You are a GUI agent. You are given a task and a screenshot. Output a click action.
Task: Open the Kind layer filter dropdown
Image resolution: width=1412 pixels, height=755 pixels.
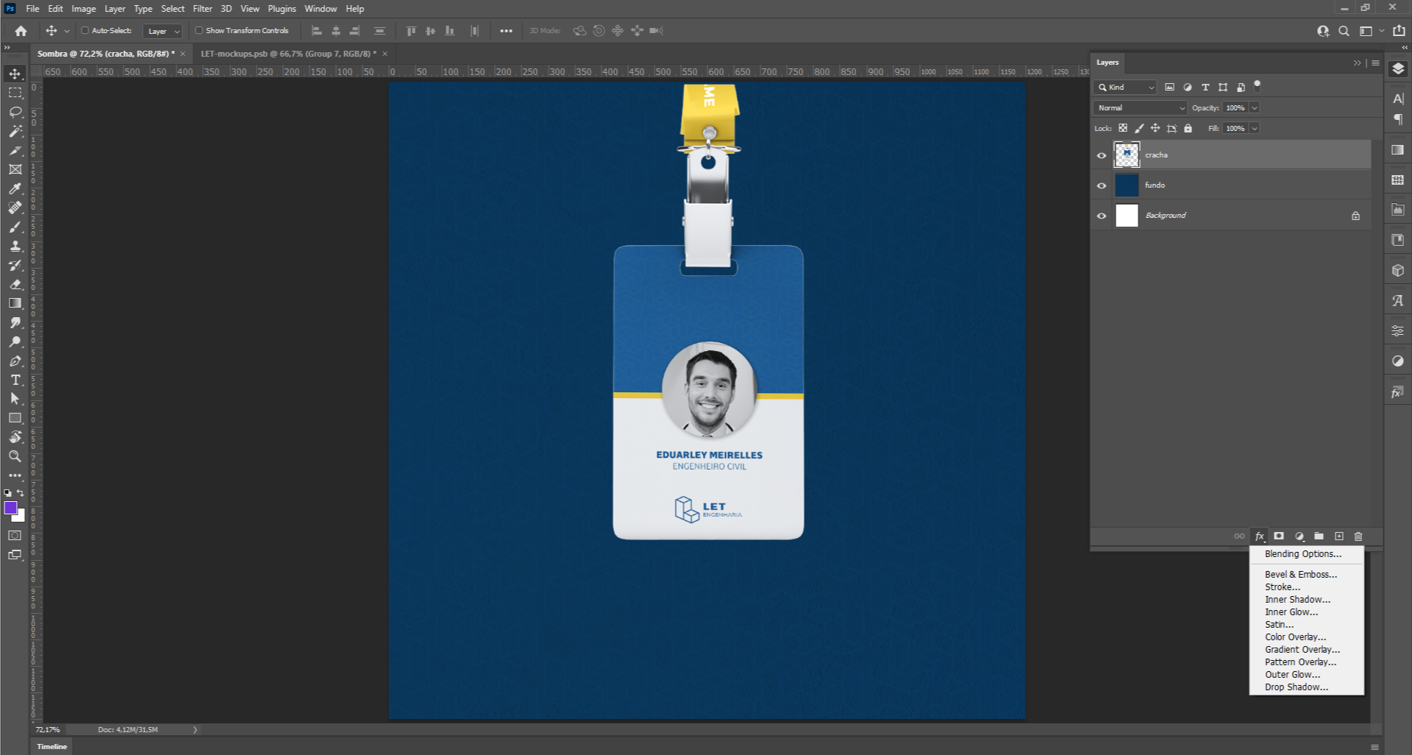click(1126, 88)
